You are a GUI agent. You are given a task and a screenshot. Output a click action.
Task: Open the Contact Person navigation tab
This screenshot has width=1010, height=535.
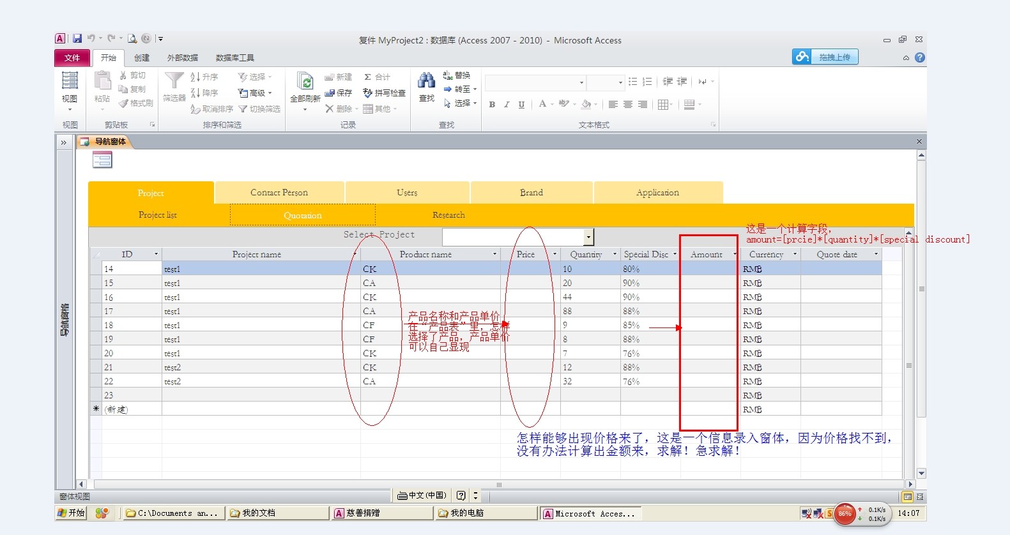(279, 193)
